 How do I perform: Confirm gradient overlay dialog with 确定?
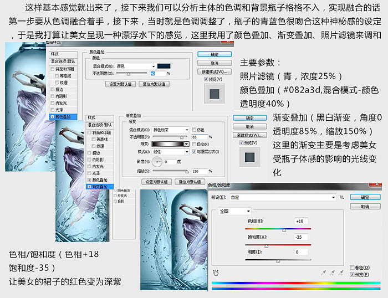250,118
